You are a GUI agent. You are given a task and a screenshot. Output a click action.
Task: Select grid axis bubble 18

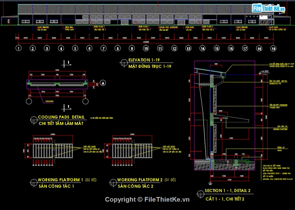click(259, 48)
